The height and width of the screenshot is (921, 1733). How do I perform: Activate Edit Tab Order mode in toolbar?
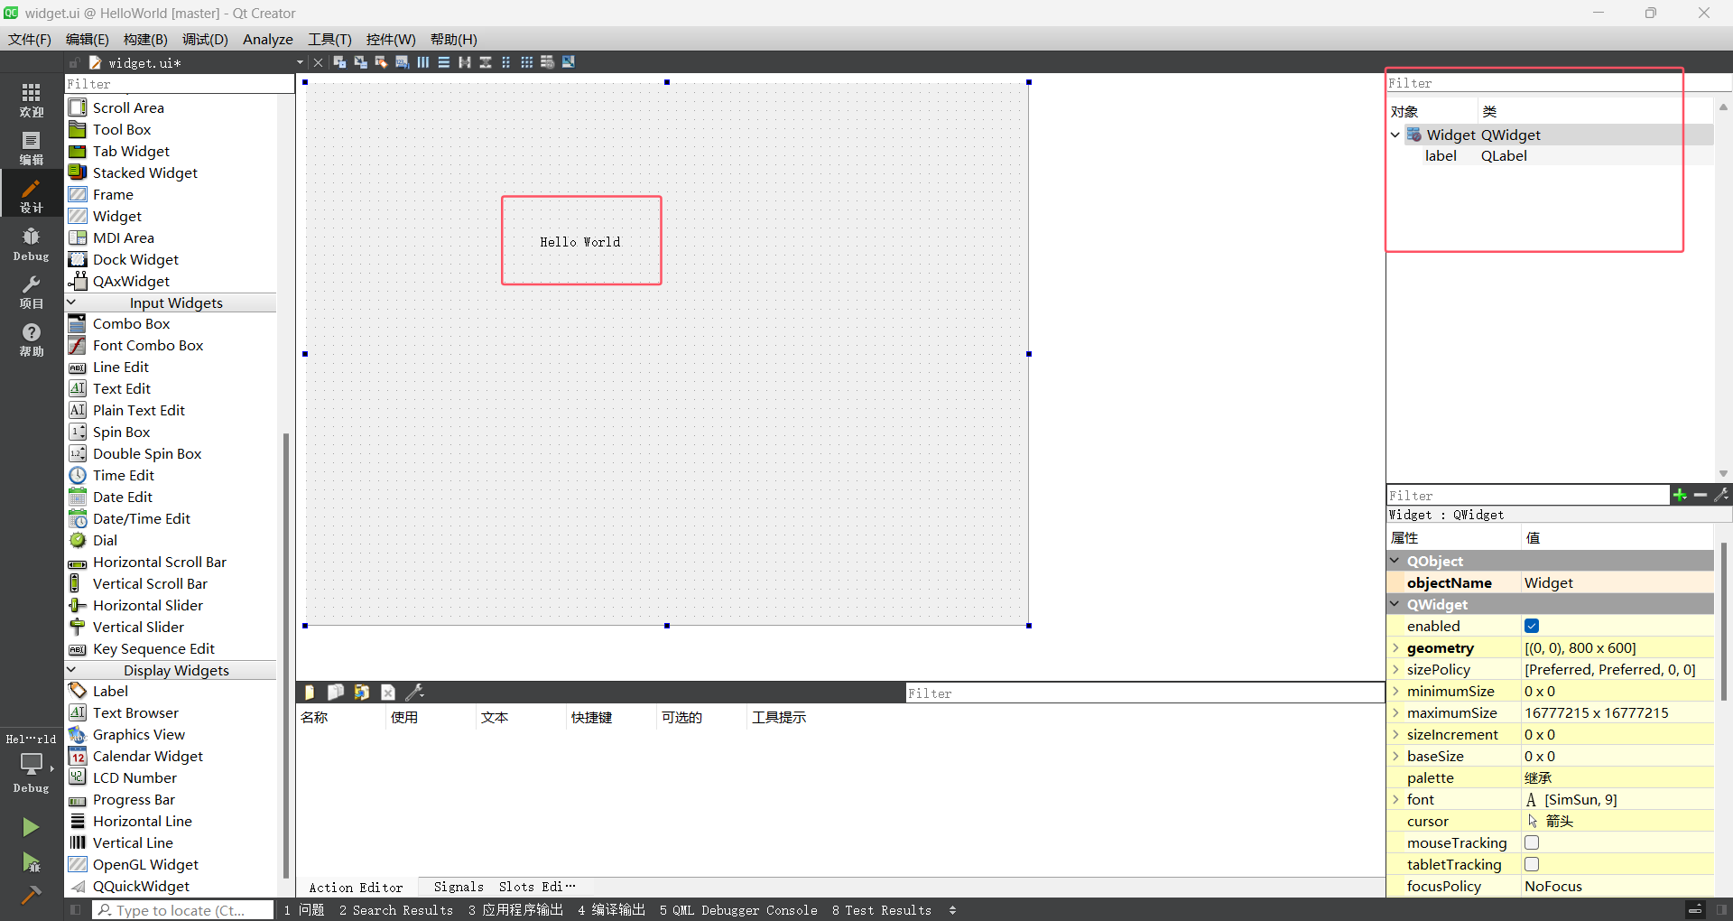coord(402,62)
